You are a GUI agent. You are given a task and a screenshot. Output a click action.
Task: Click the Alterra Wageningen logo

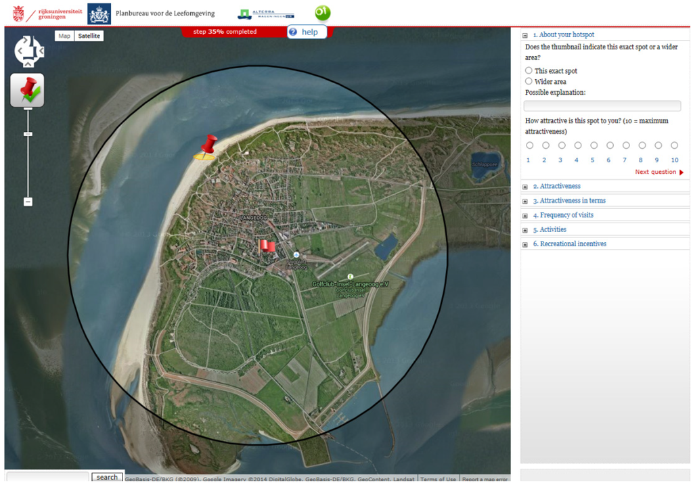point(266,14)
